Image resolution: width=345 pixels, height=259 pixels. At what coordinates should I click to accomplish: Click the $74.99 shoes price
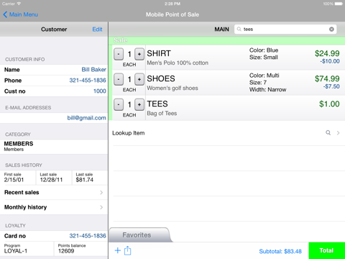(x=327, y=78)
